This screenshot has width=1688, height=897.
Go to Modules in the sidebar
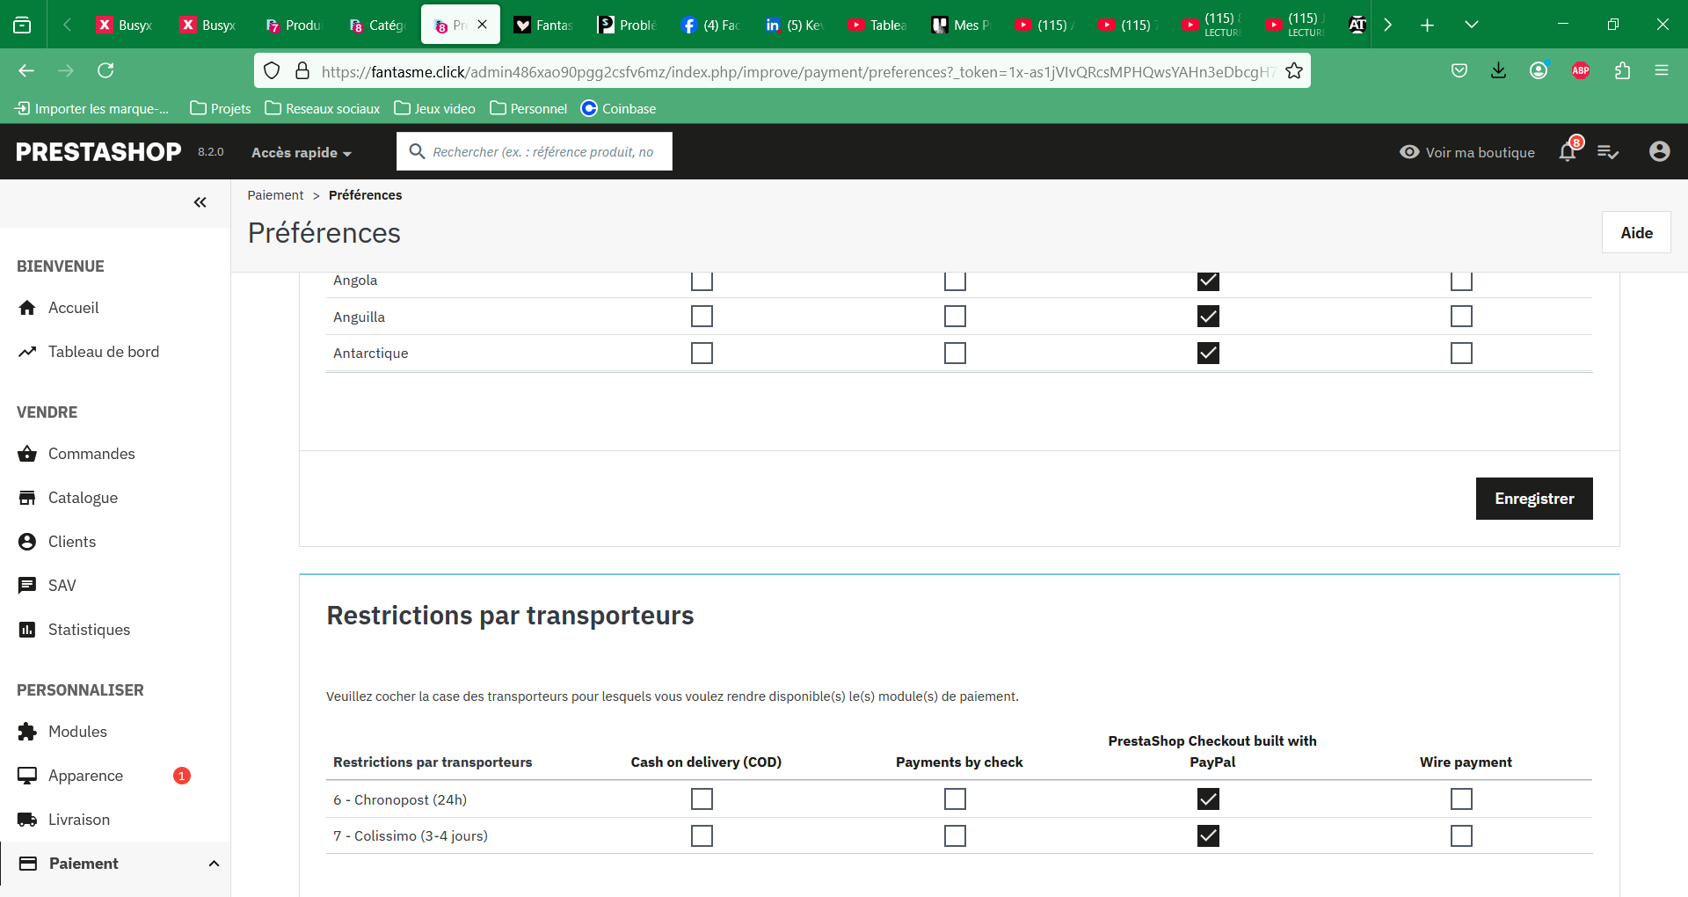77,732
